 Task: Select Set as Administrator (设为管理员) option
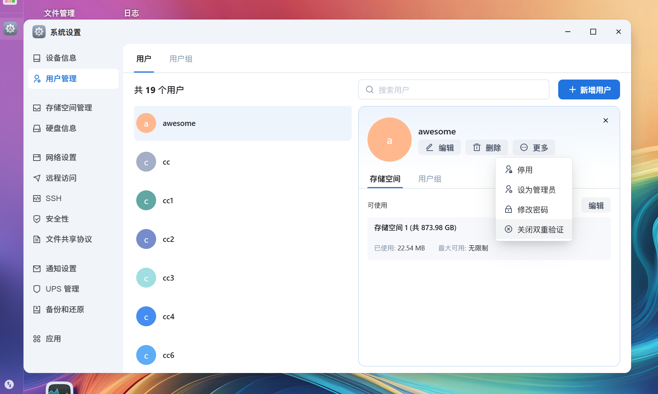536,190
